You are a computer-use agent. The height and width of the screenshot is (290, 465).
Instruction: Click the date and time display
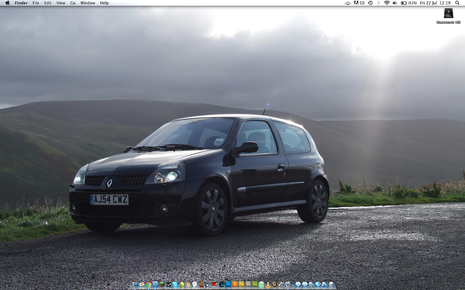coord(435,3)
